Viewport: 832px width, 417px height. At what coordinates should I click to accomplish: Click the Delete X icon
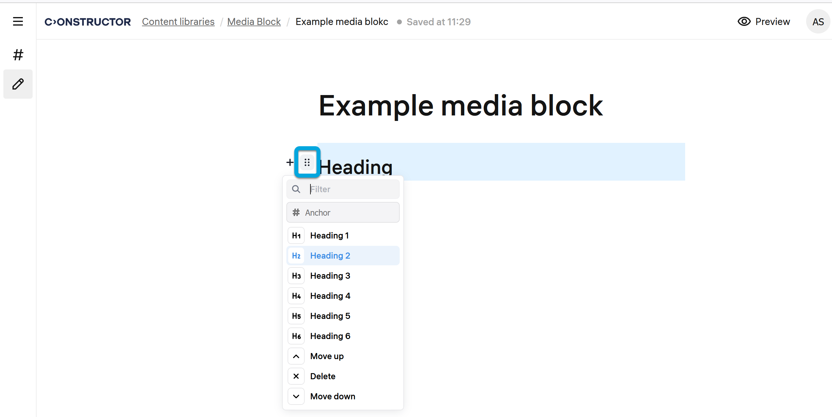[x=296, y=376]
